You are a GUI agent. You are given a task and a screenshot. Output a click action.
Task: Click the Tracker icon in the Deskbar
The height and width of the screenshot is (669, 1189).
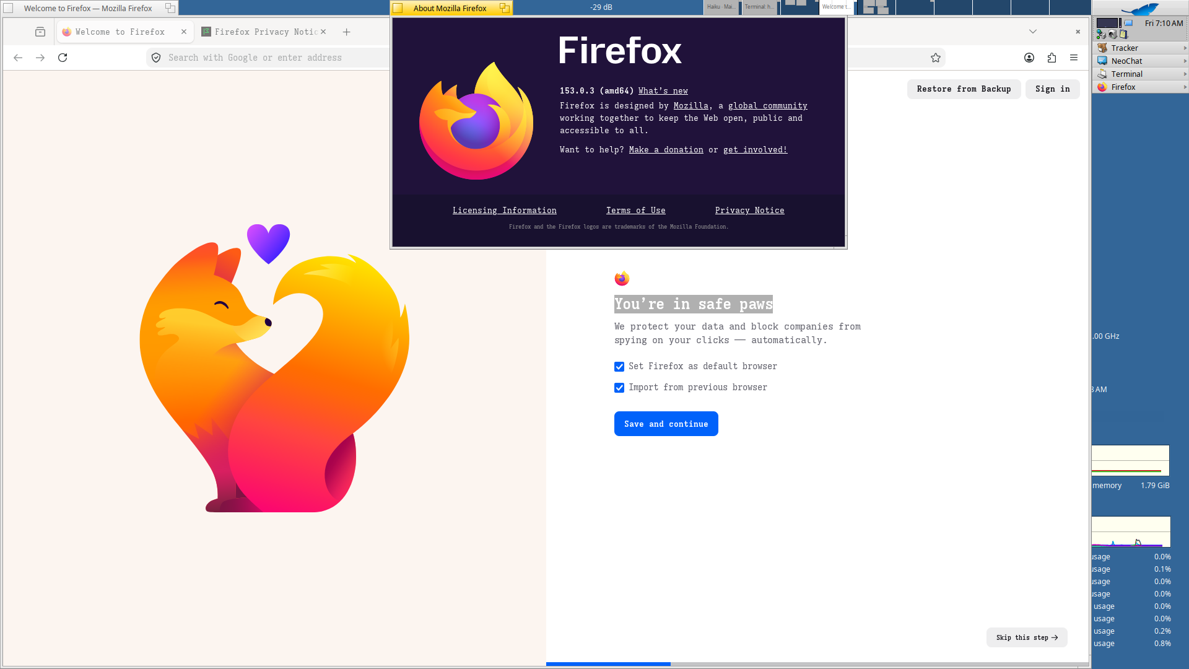click(x=1102, y=48)
